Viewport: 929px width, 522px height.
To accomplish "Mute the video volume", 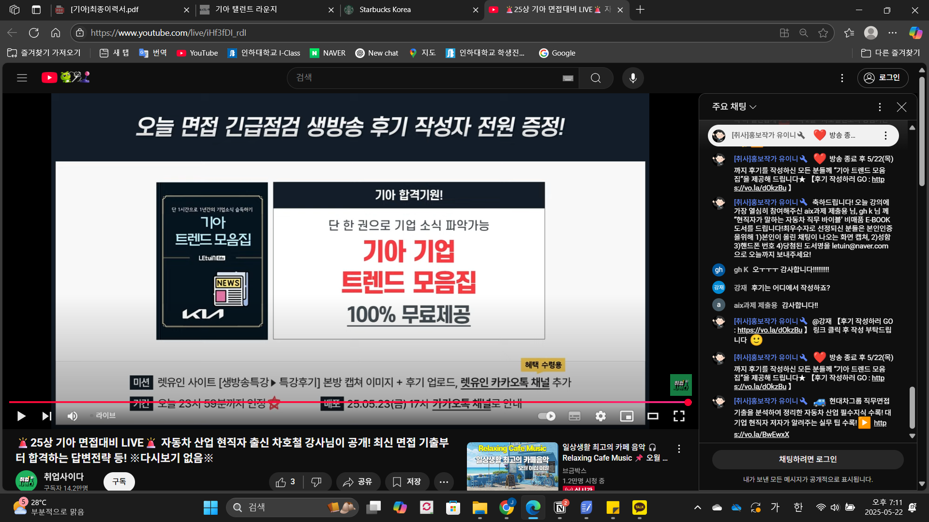I will [73, 416].
